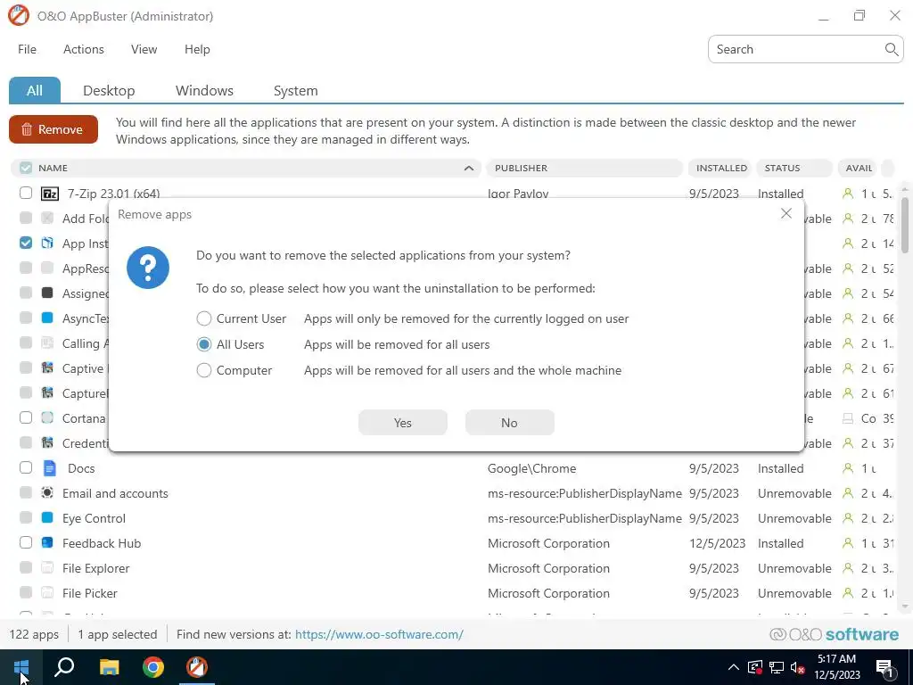The image size is (913, 685).
Task: Check the Cortana checkbox
Action: tap(26, 417)
